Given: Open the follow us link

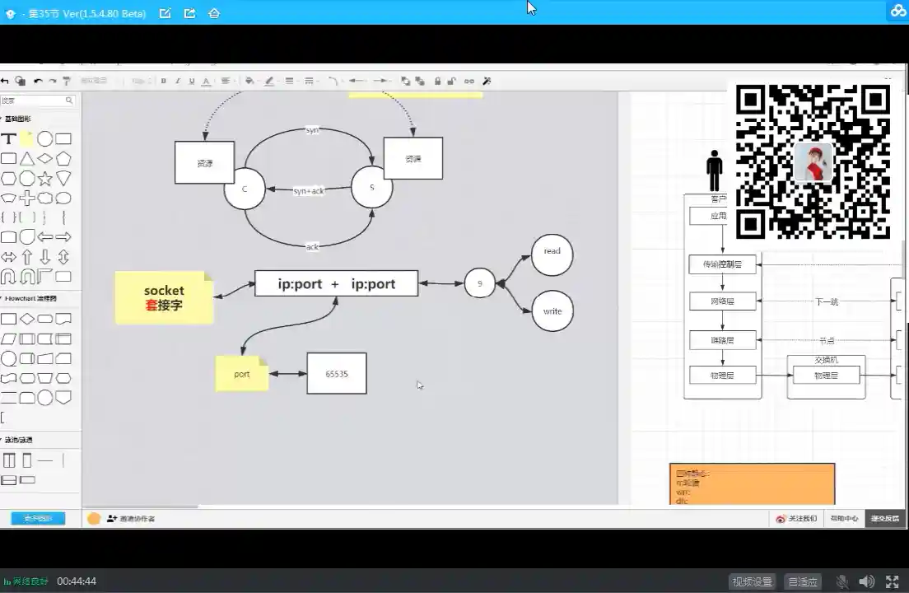Looking at the screenshot, I should (796, 519).
